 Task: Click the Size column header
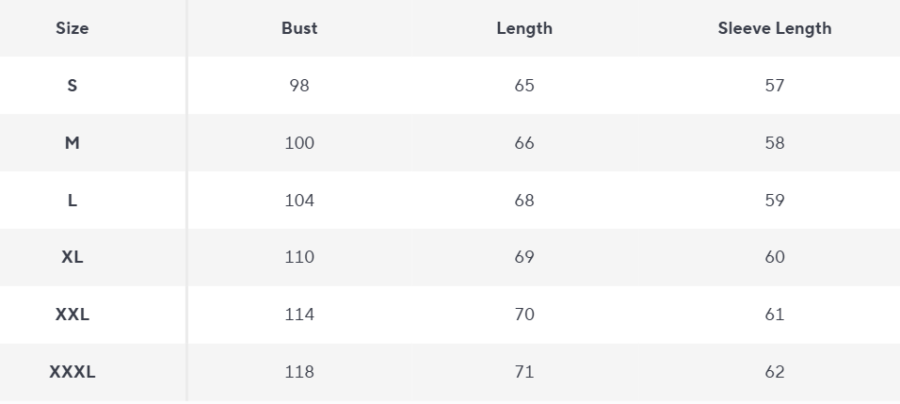(x=72, y=28)
